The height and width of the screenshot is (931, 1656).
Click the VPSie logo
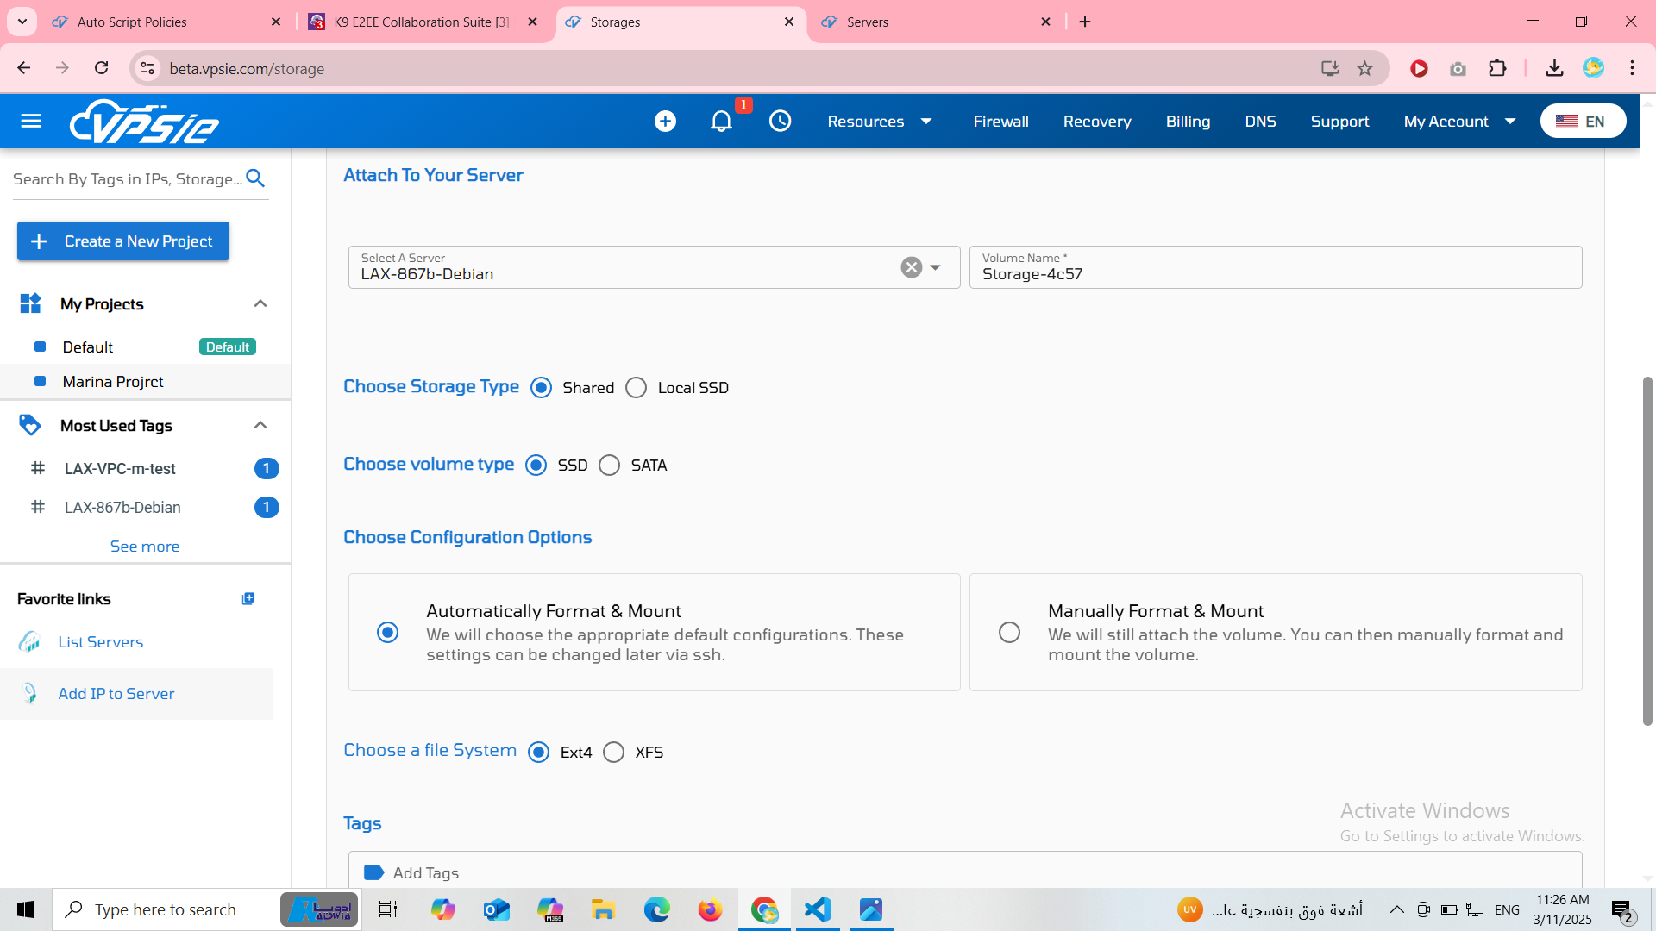144,122
